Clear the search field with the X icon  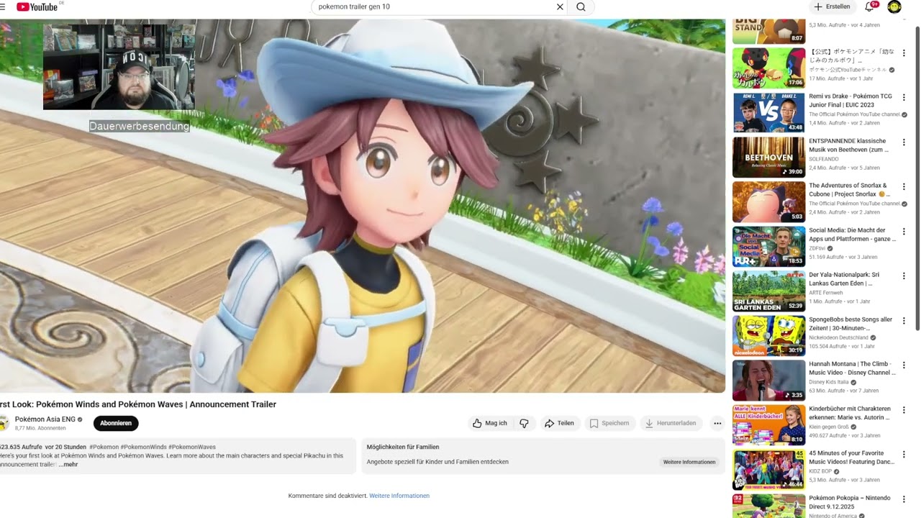point(560,6)
